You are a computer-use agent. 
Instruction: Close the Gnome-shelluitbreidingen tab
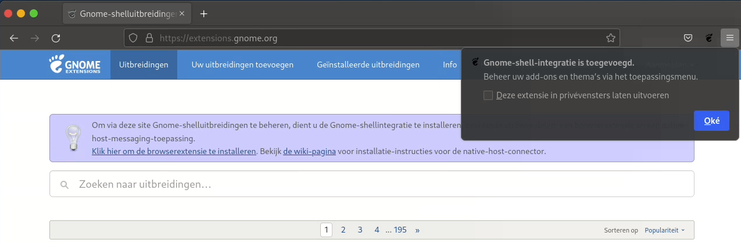point(182,13)
